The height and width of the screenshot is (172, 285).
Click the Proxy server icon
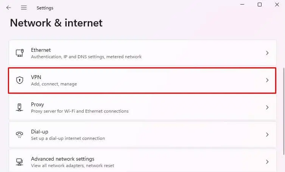tap(20, 107)
